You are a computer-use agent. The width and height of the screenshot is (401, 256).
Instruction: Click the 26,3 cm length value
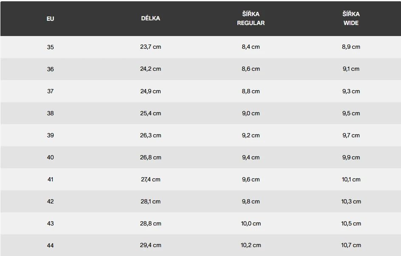click(x=151, y=135)
